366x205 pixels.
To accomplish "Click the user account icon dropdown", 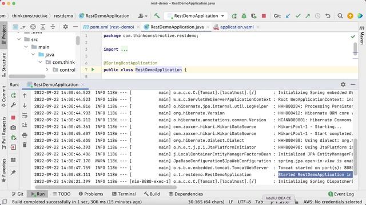I will point(142,16).
